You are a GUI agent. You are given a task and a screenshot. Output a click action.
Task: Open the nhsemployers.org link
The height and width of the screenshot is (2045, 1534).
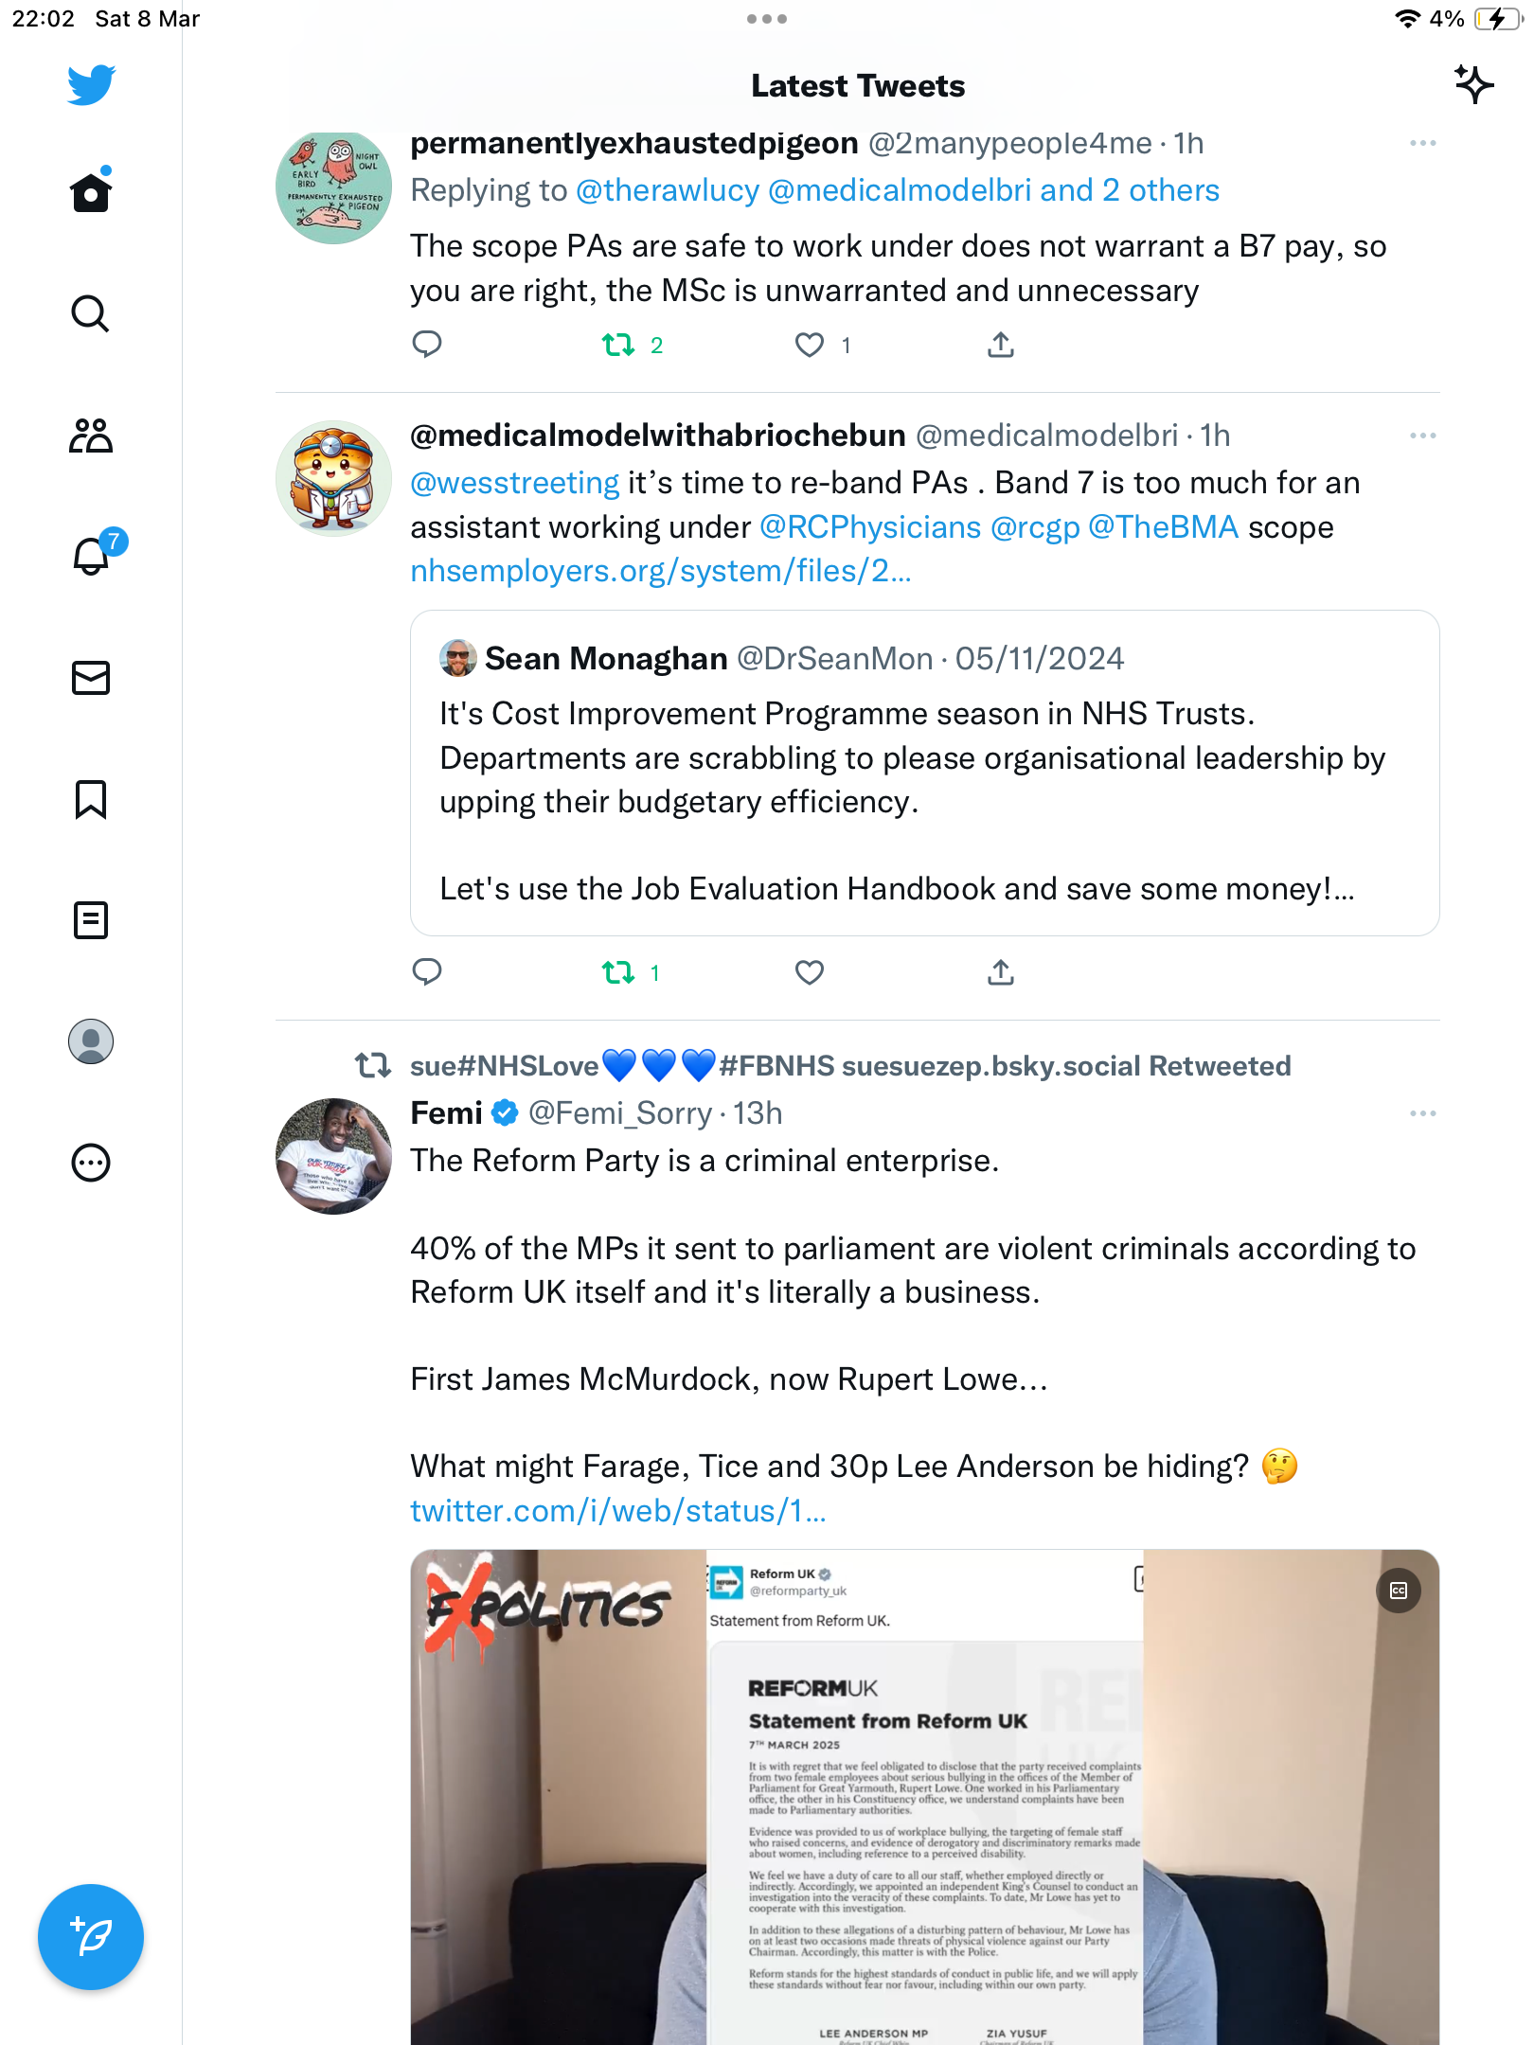[x=661, y=571]
